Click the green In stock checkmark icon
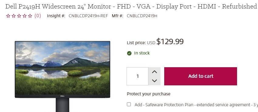The height and width of the screenshot is (112, 258). point(129,53)
